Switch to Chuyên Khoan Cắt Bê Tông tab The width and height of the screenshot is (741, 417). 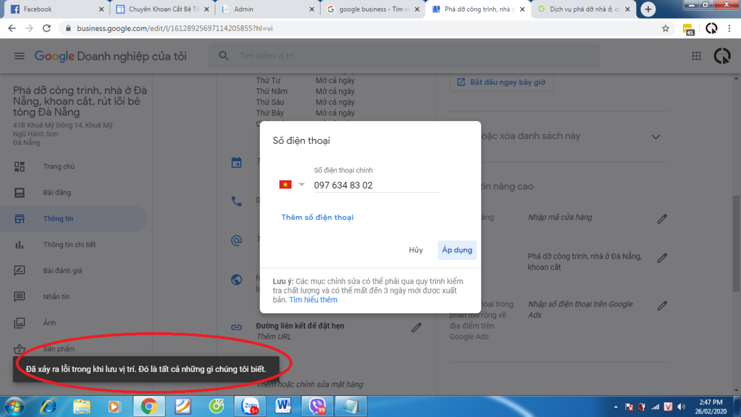pyautogui.click(x=163, y=9)
